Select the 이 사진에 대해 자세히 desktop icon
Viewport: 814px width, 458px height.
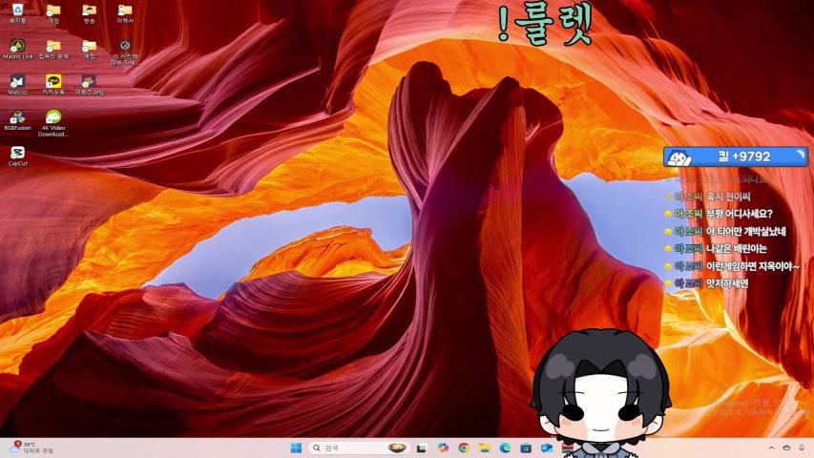coord(125,52)
